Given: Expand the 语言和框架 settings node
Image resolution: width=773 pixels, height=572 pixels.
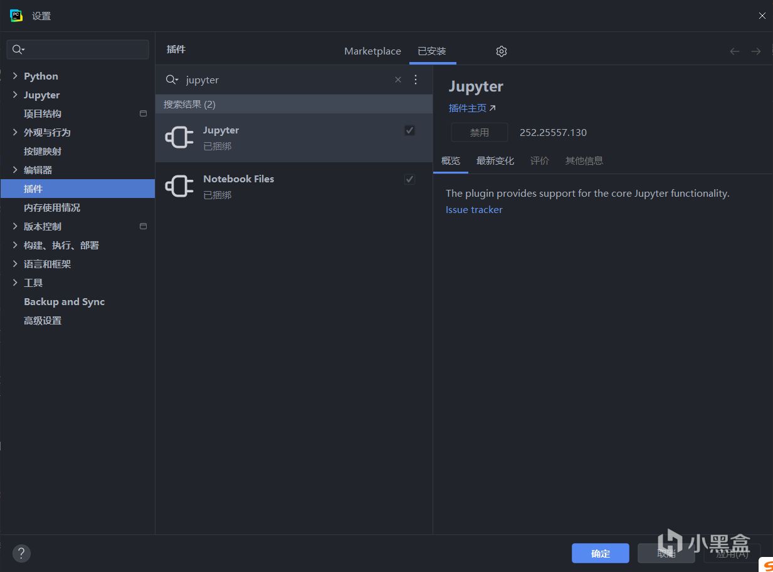Looking at the screenshot, I should 15,264.
